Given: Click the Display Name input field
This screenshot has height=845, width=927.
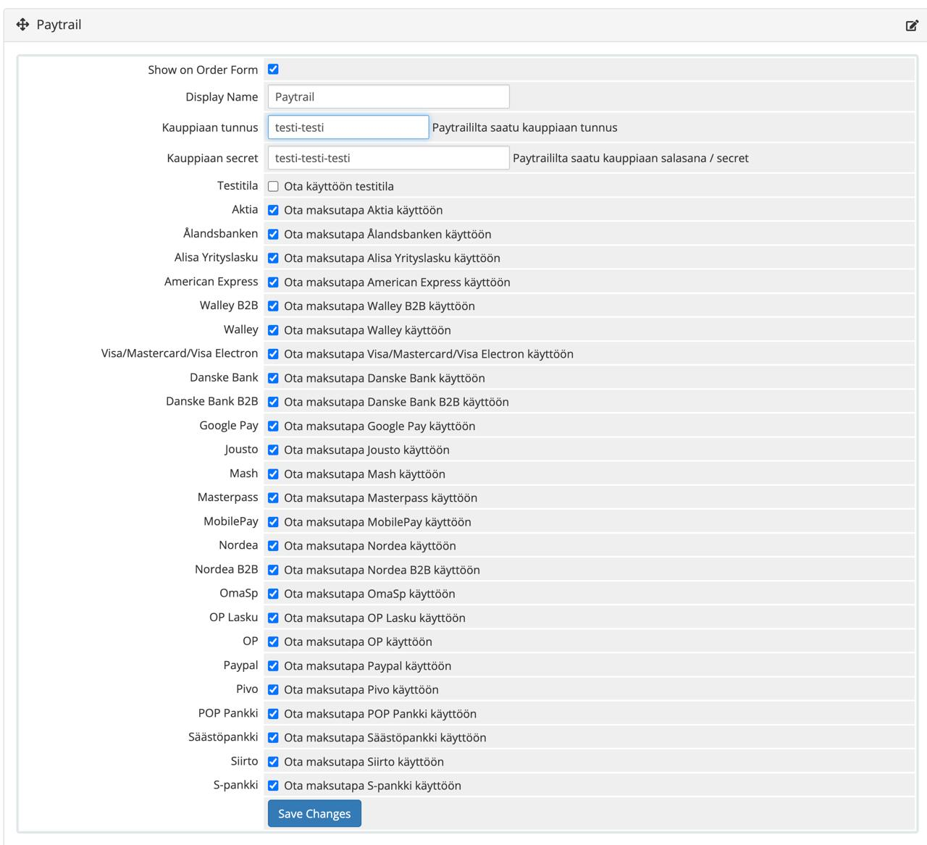Looking at the screenshot, I should coord(388,97).
